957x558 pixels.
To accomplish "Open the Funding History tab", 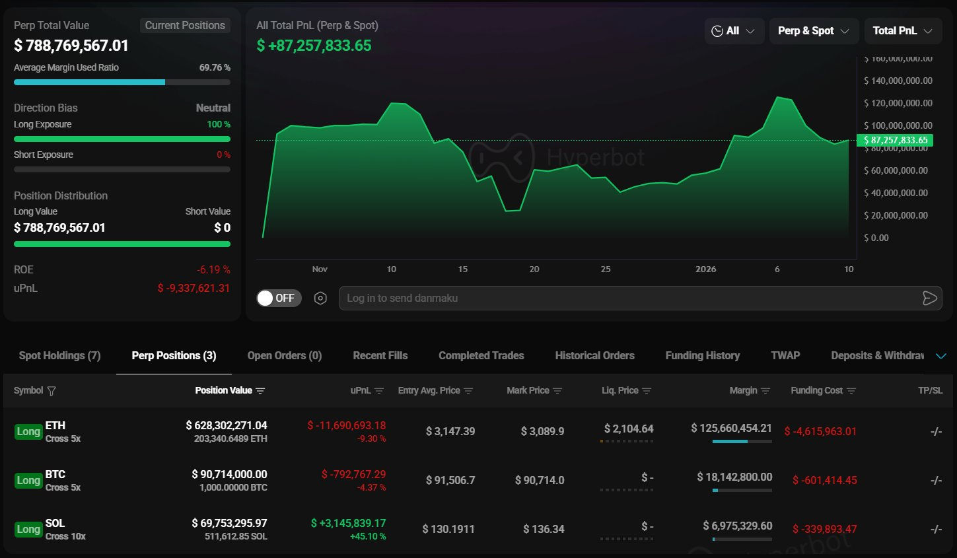I will tap(702, 355).
